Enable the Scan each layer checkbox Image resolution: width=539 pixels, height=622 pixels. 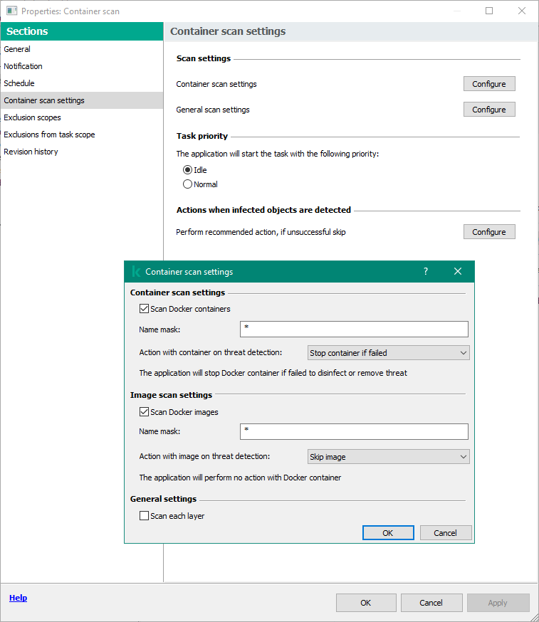(144, 516)
